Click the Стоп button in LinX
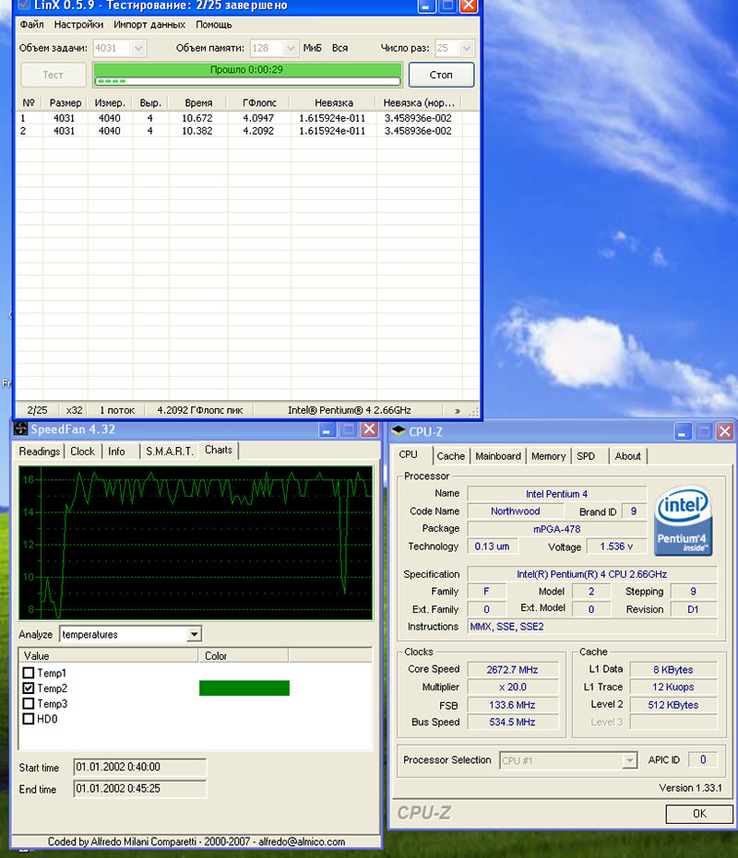Viewport: 738px width, 858px height. (x=441, y=75)
